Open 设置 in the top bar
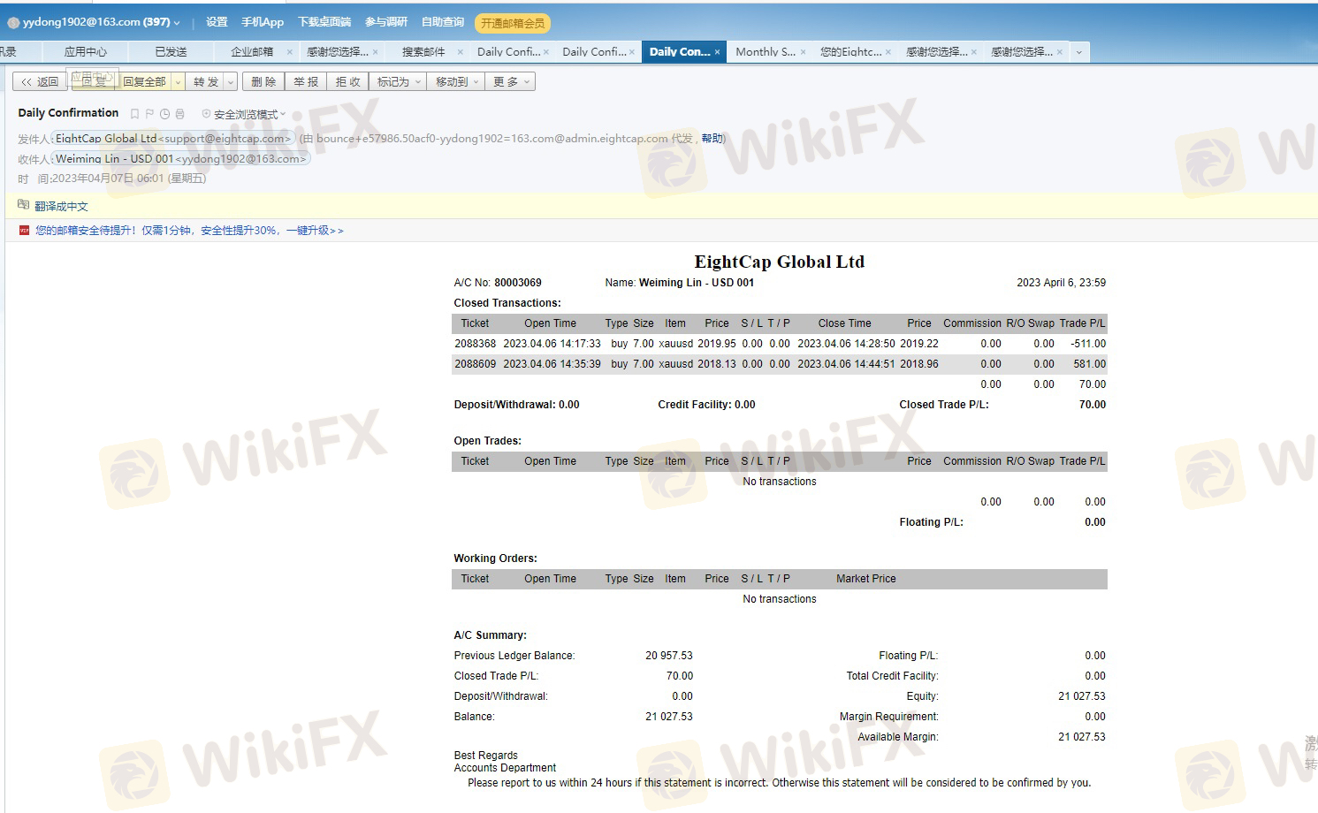 tap(217, 22)
